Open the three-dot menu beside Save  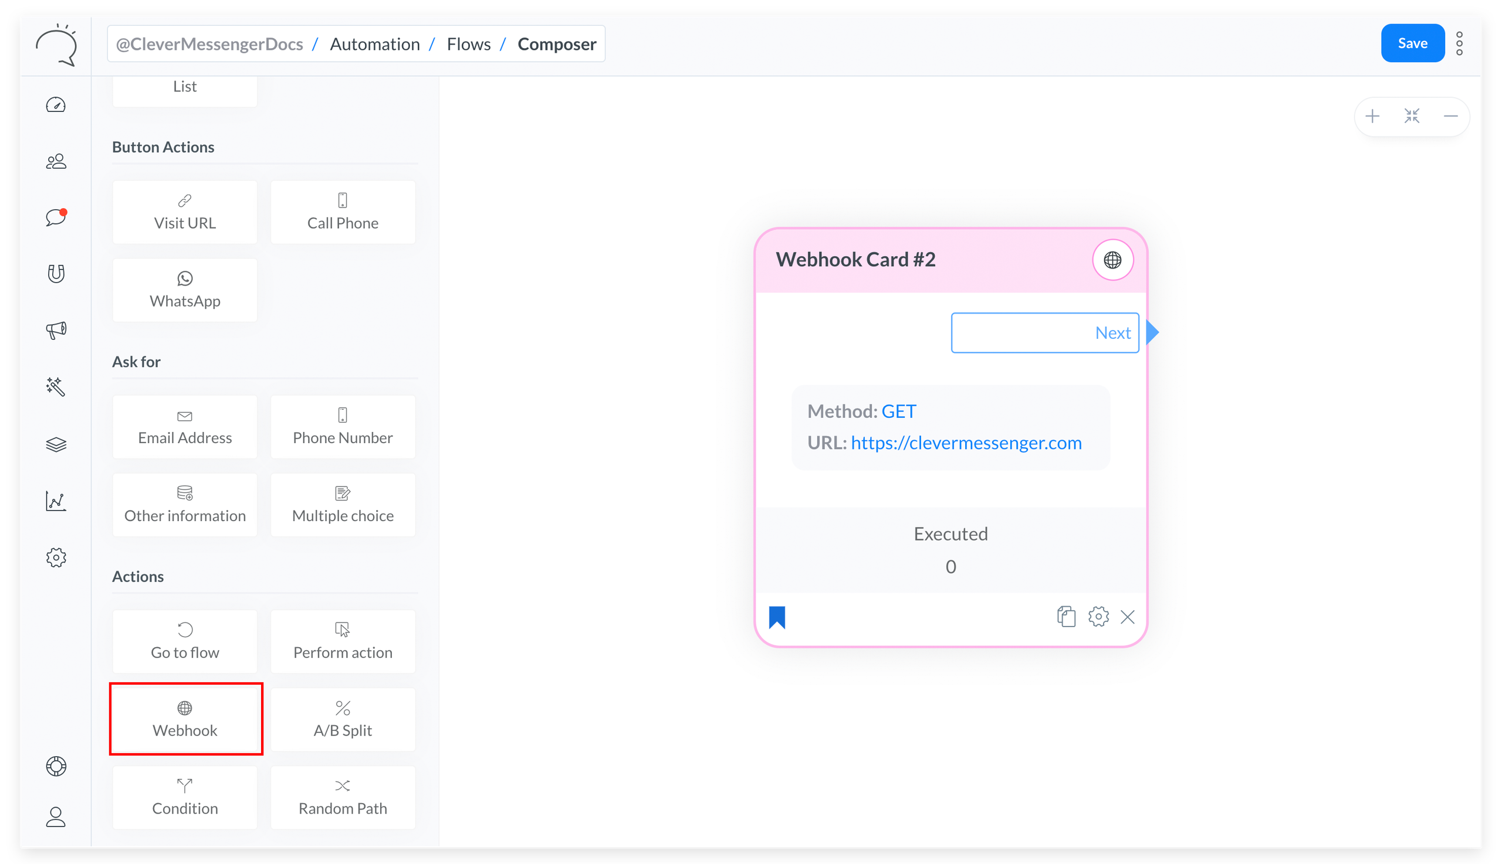(1459, 43)
